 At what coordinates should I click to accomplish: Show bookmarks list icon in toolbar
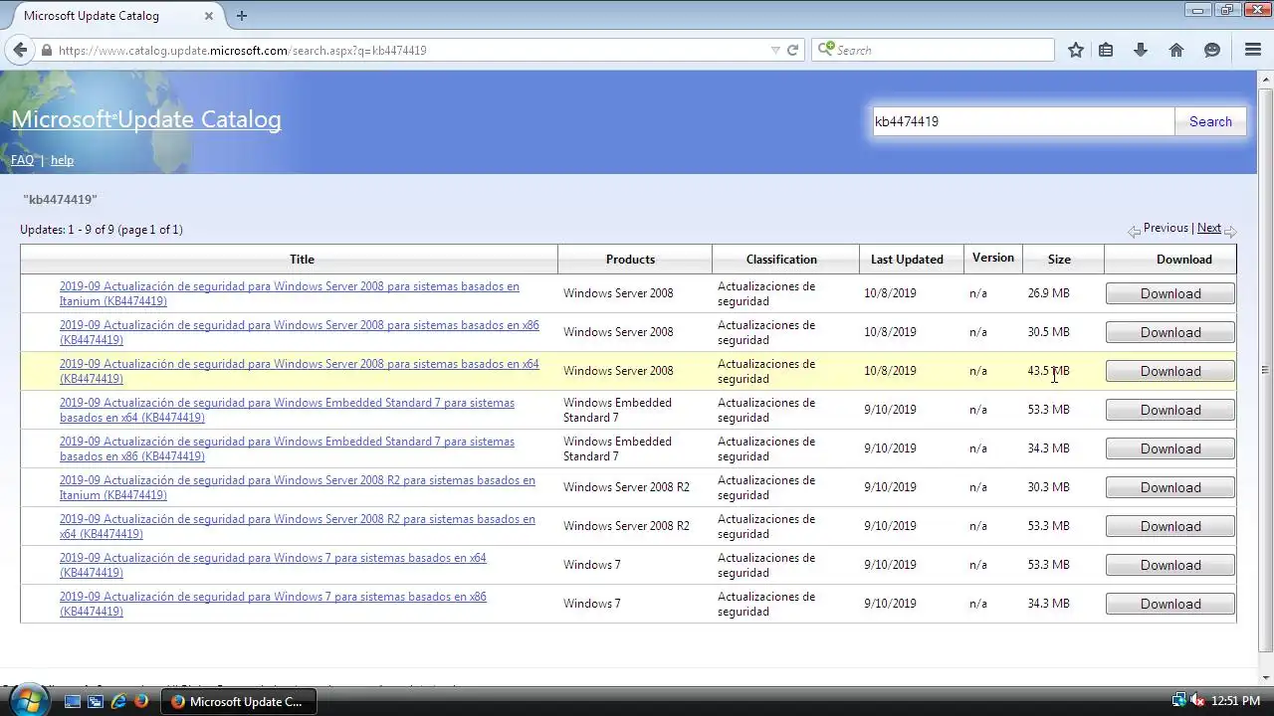[x=1106, y=50]
